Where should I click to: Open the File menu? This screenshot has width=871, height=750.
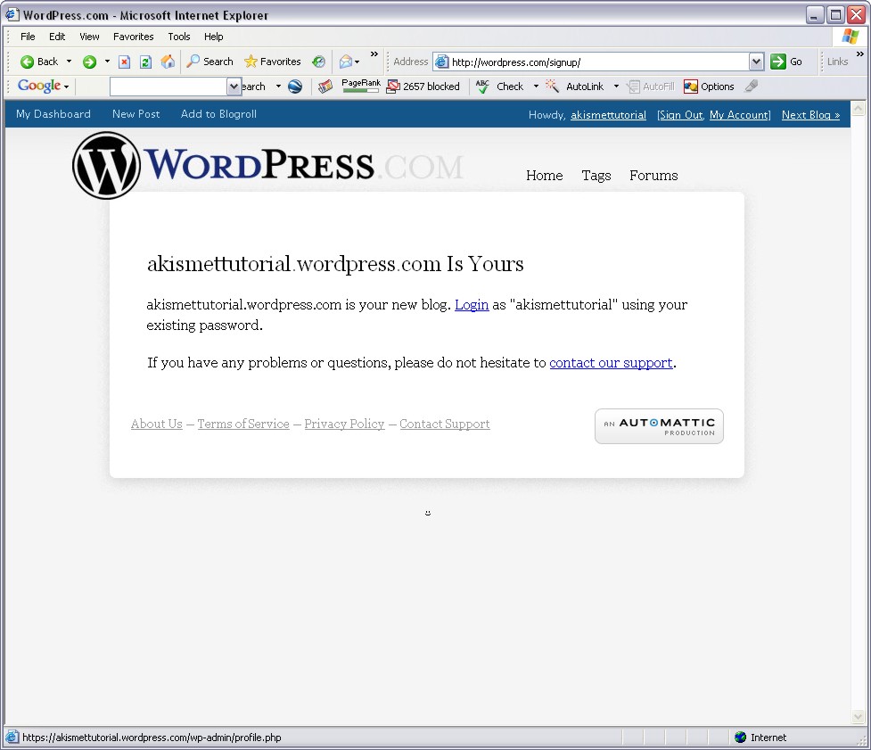(x=28, y=37)
